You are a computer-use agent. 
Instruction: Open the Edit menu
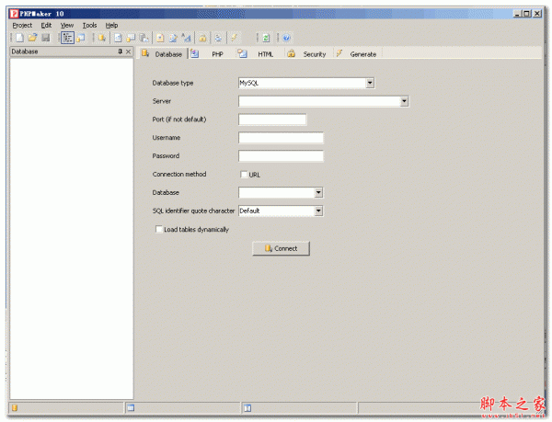[x=46, y=26]
